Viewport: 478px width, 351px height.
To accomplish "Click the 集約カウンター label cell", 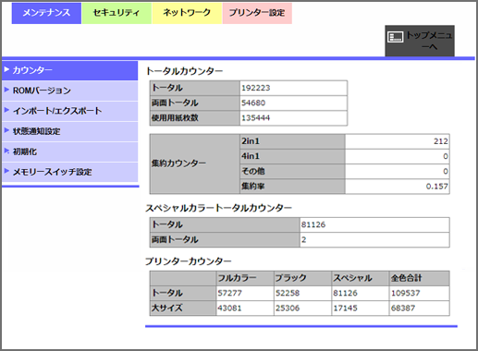I will tap(195, 163).
